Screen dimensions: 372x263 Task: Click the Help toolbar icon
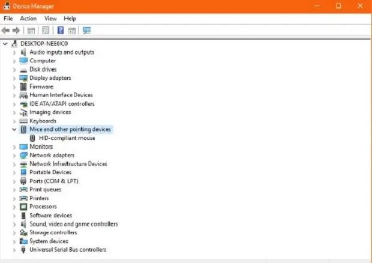[60, 30]
